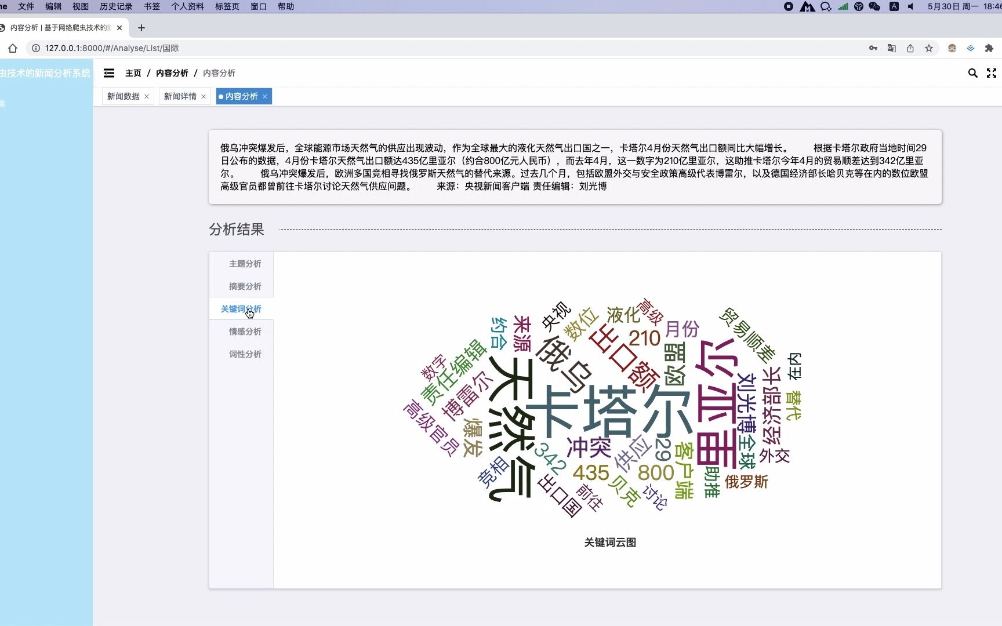Click the blue layered extension icon in the toolbar
Image resolution: width=1002 pixels, height=626 pixels.
point(970,48)
